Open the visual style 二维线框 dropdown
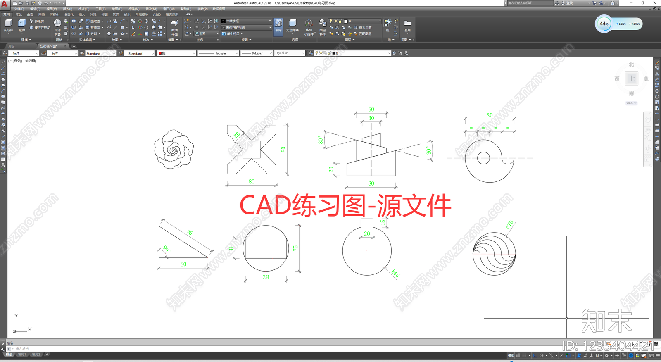Image resolution: width=661 pixels, height=362 pixels. [x=247, y=21]
